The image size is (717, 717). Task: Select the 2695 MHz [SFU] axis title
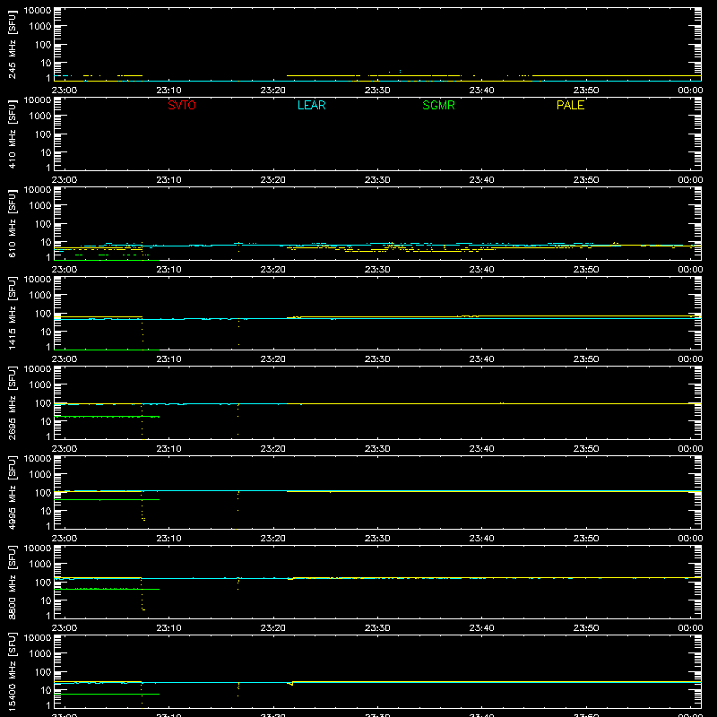point(13,402)
